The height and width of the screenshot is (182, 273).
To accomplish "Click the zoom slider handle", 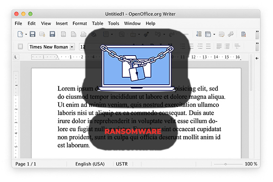I will tap(226, 164).
